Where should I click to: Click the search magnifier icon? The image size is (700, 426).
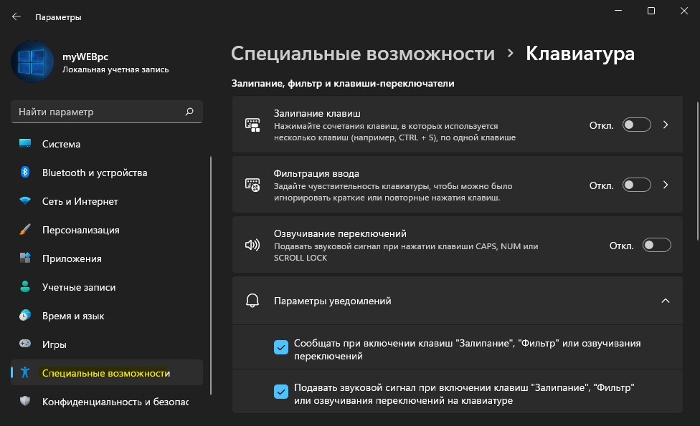point(189,112)
